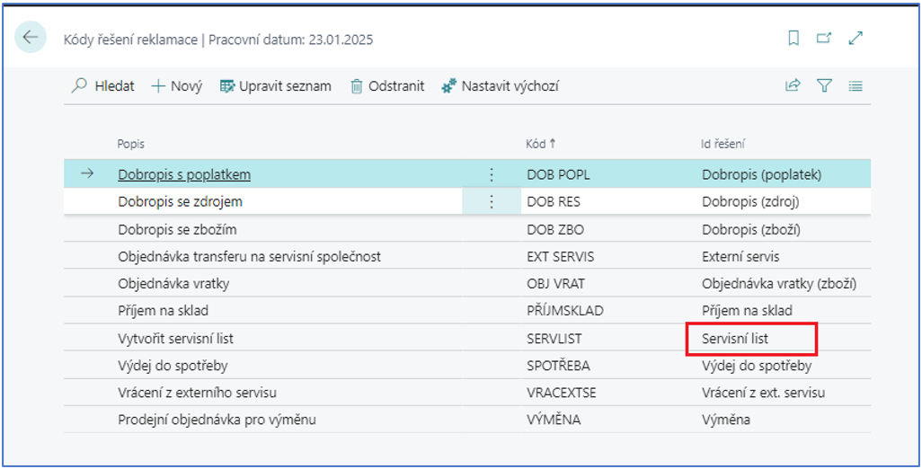The image size is (922, 469).
Task: Click the Popis column header
Action: point(130,144)
